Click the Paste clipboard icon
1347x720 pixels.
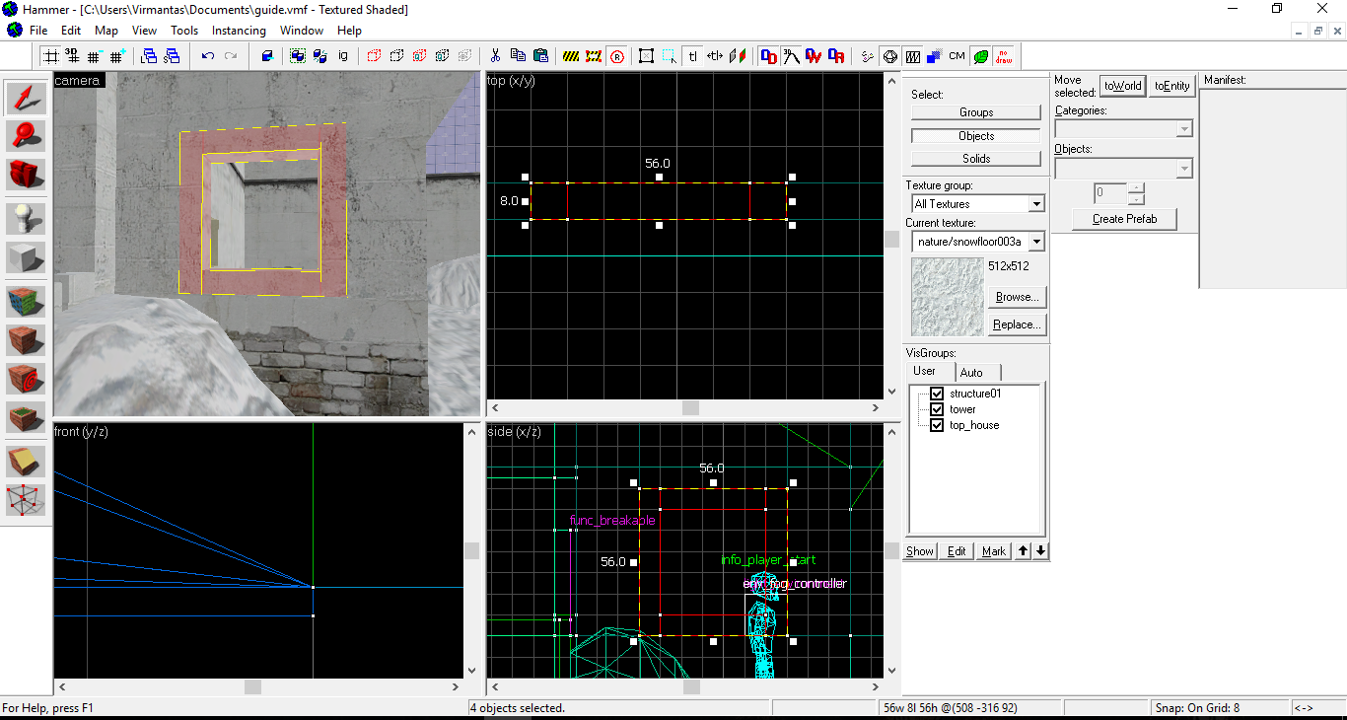pyautogui.click(x=540, y=56)
